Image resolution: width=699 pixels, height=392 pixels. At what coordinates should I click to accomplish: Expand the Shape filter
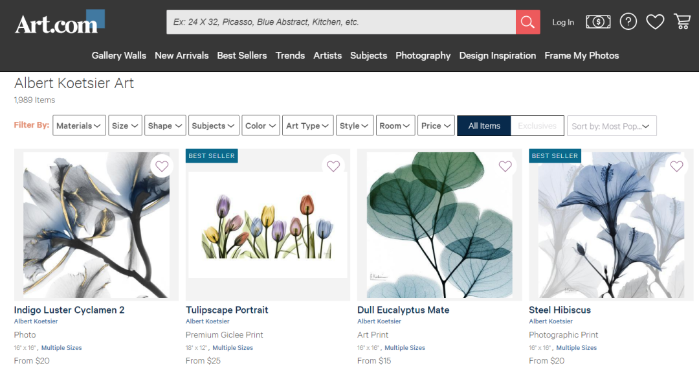(165, 126)
